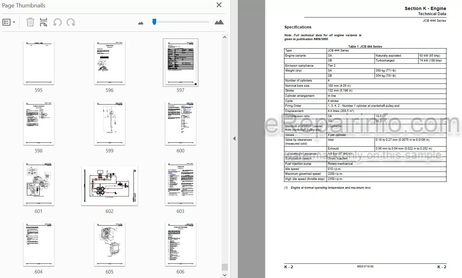The image size is (462, 278).
Task: Click 'Turbocharged' table cell
Action: [x=385, y=61]
